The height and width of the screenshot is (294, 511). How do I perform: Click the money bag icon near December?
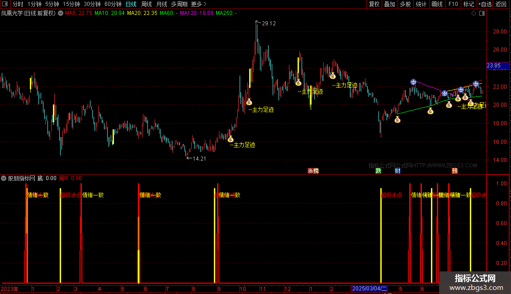point(298,82)
